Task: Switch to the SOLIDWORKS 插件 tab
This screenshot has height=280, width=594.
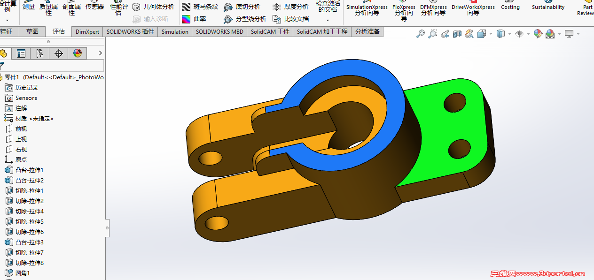Action: coord(130,31)
